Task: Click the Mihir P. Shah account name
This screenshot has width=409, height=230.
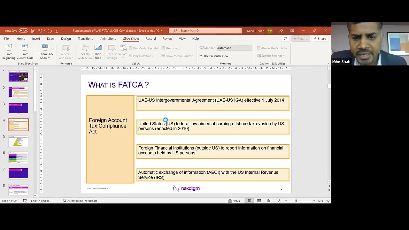Action: 256,31
